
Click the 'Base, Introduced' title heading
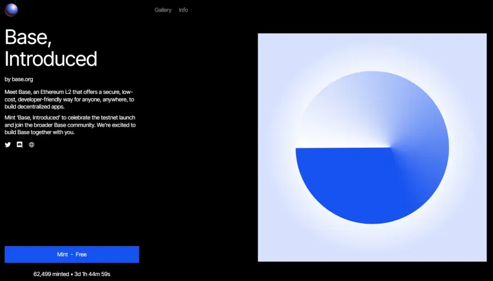click(51, 47)
